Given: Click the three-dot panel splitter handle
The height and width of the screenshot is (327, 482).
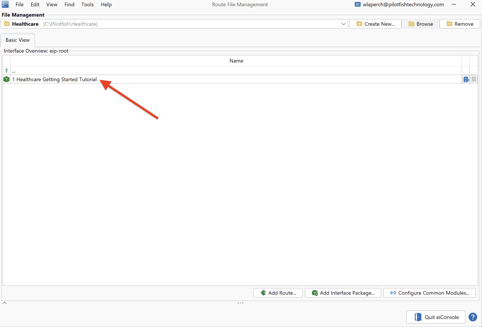Looking at the screenshot, I should click(x=241, y=303).
